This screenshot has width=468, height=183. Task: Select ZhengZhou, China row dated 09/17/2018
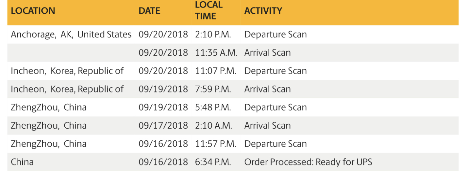48,126
